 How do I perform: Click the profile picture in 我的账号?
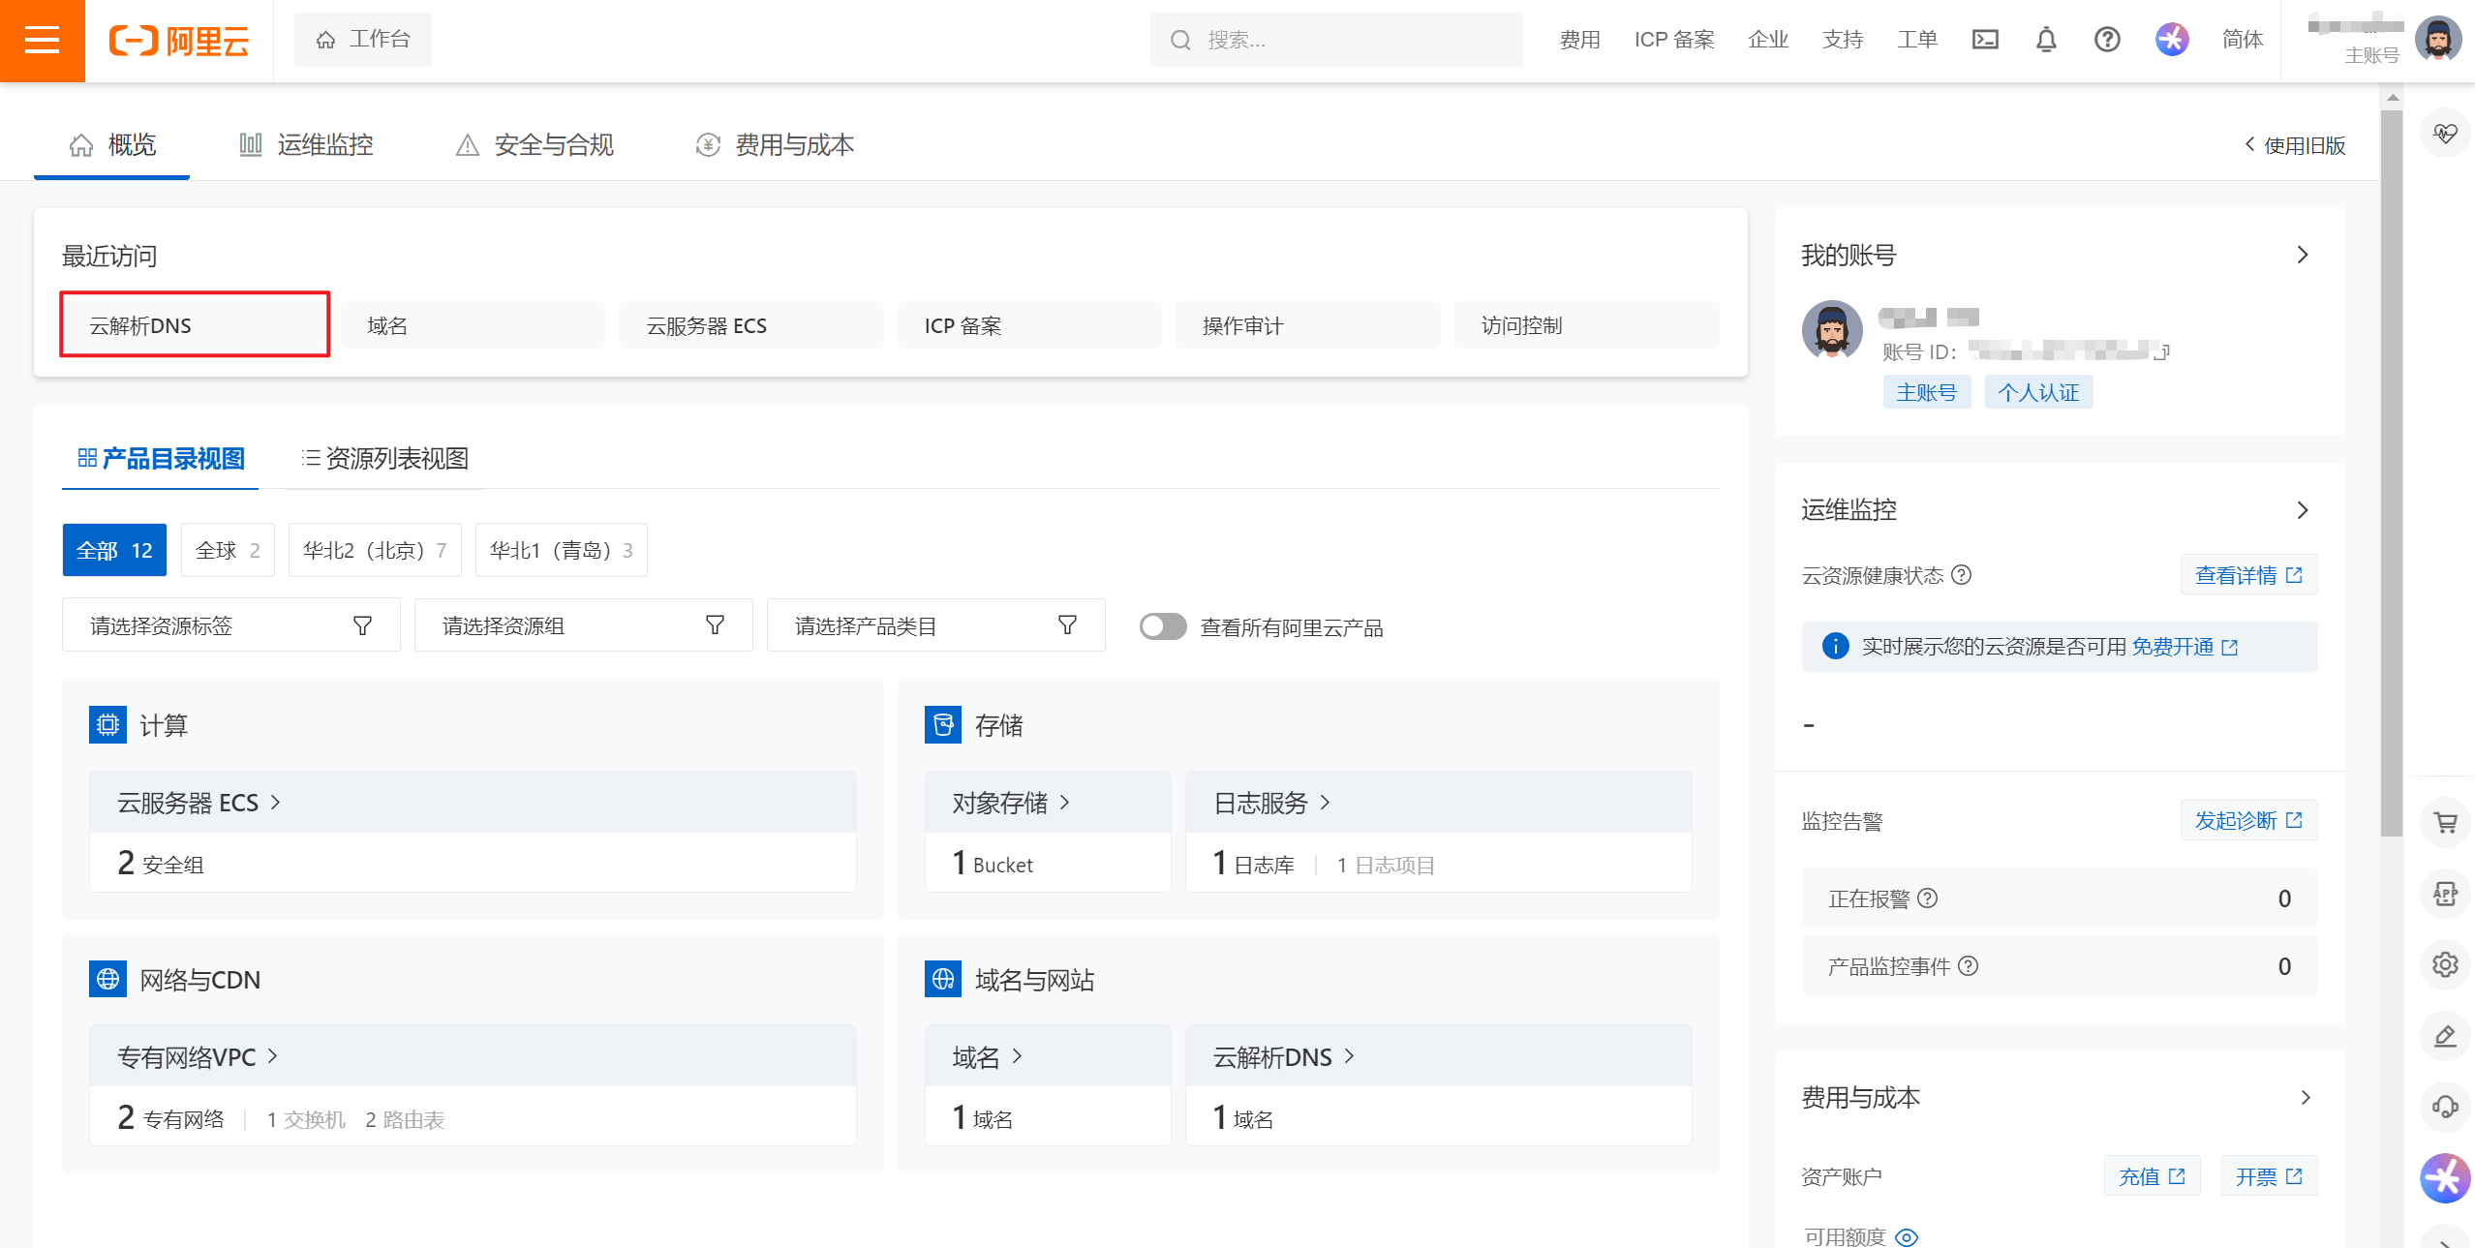coord(1832,330)
